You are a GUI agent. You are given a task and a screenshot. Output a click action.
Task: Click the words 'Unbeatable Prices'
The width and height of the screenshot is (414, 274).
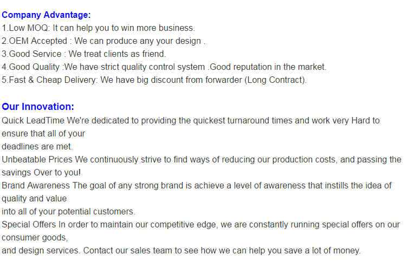pos(37,160)
